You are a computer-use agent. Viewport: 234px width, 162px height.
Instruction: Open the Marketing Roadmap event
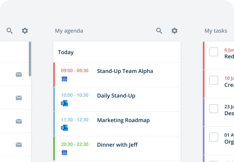coord(117,124)
